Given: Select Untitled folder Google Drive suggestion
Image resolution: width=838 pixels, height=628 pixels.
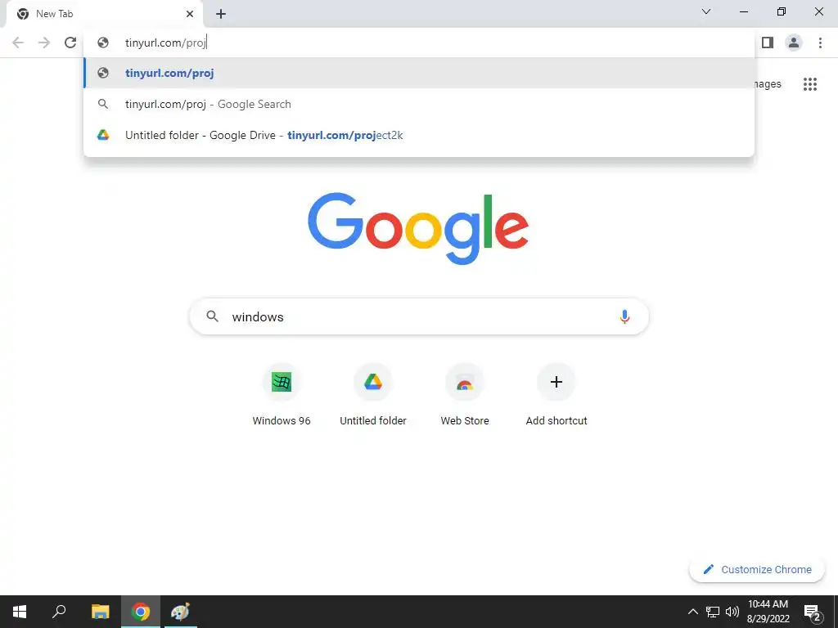Looking at the screenshot, I should click(419, 135).
